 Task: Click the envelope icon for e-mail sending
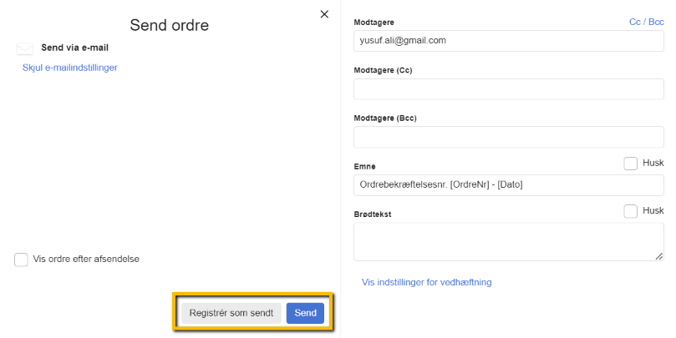25,49
